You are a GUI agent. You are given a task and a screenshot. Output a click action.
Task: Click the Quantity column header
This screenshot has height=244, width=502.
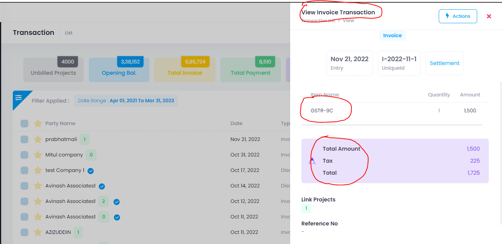[x=439, y=95]
